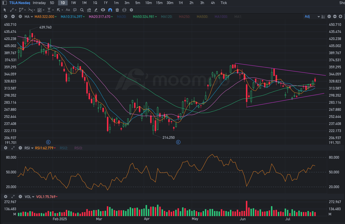This screenshot has width=345, height=224.
Task: Select the Fibonacci grid tool
Action: click(x=40, y=10)
